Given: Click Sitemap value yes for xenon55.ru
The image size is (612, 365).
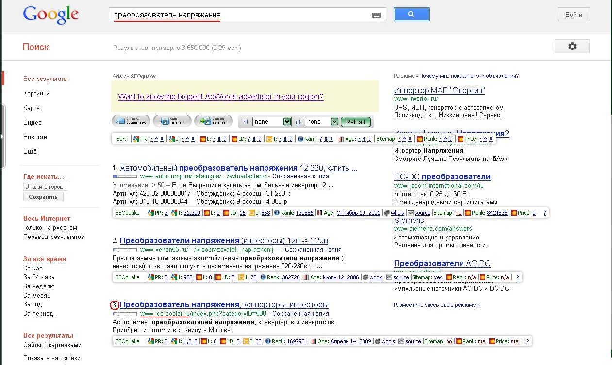Looking at the screenshot, I should click(x=438, y=277).
